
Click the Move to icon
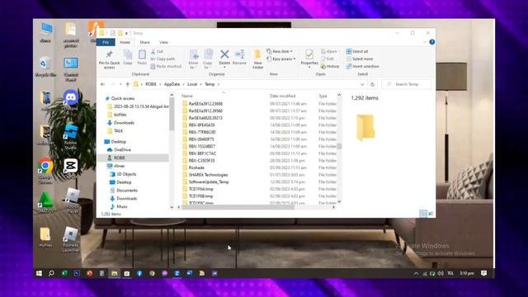[x=194, y=54]
